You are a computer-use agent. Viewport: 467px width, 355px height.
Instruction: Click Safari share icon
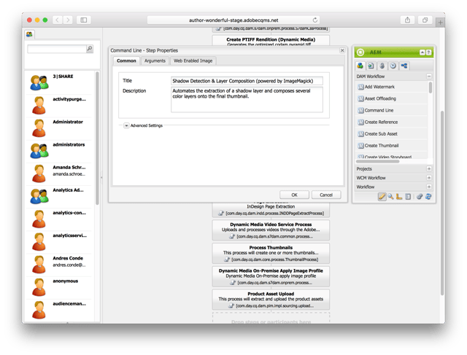pyautogui.click(x=407, y=20)
